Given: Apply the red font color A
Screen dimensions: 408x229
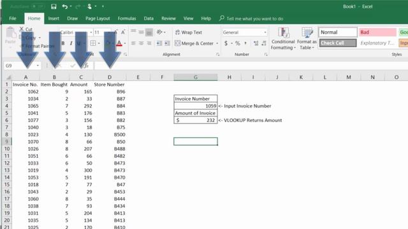Looking at the screenshot, I should [x=119, y=43].
